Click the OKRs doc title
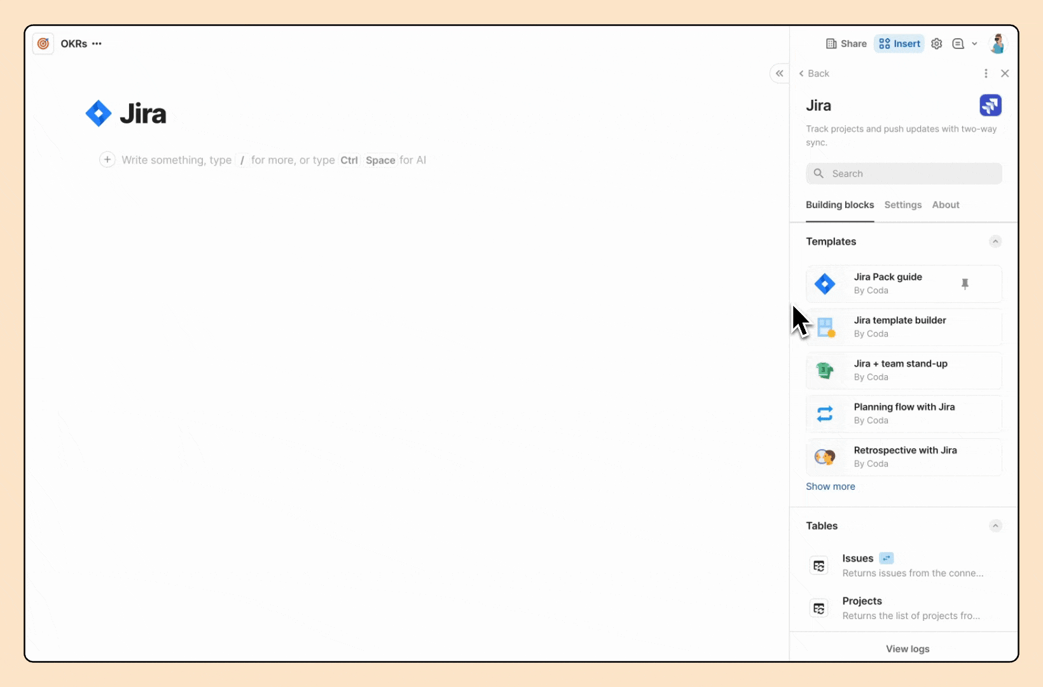Screen dimensions: 1043x687 (x=74, y=44)
